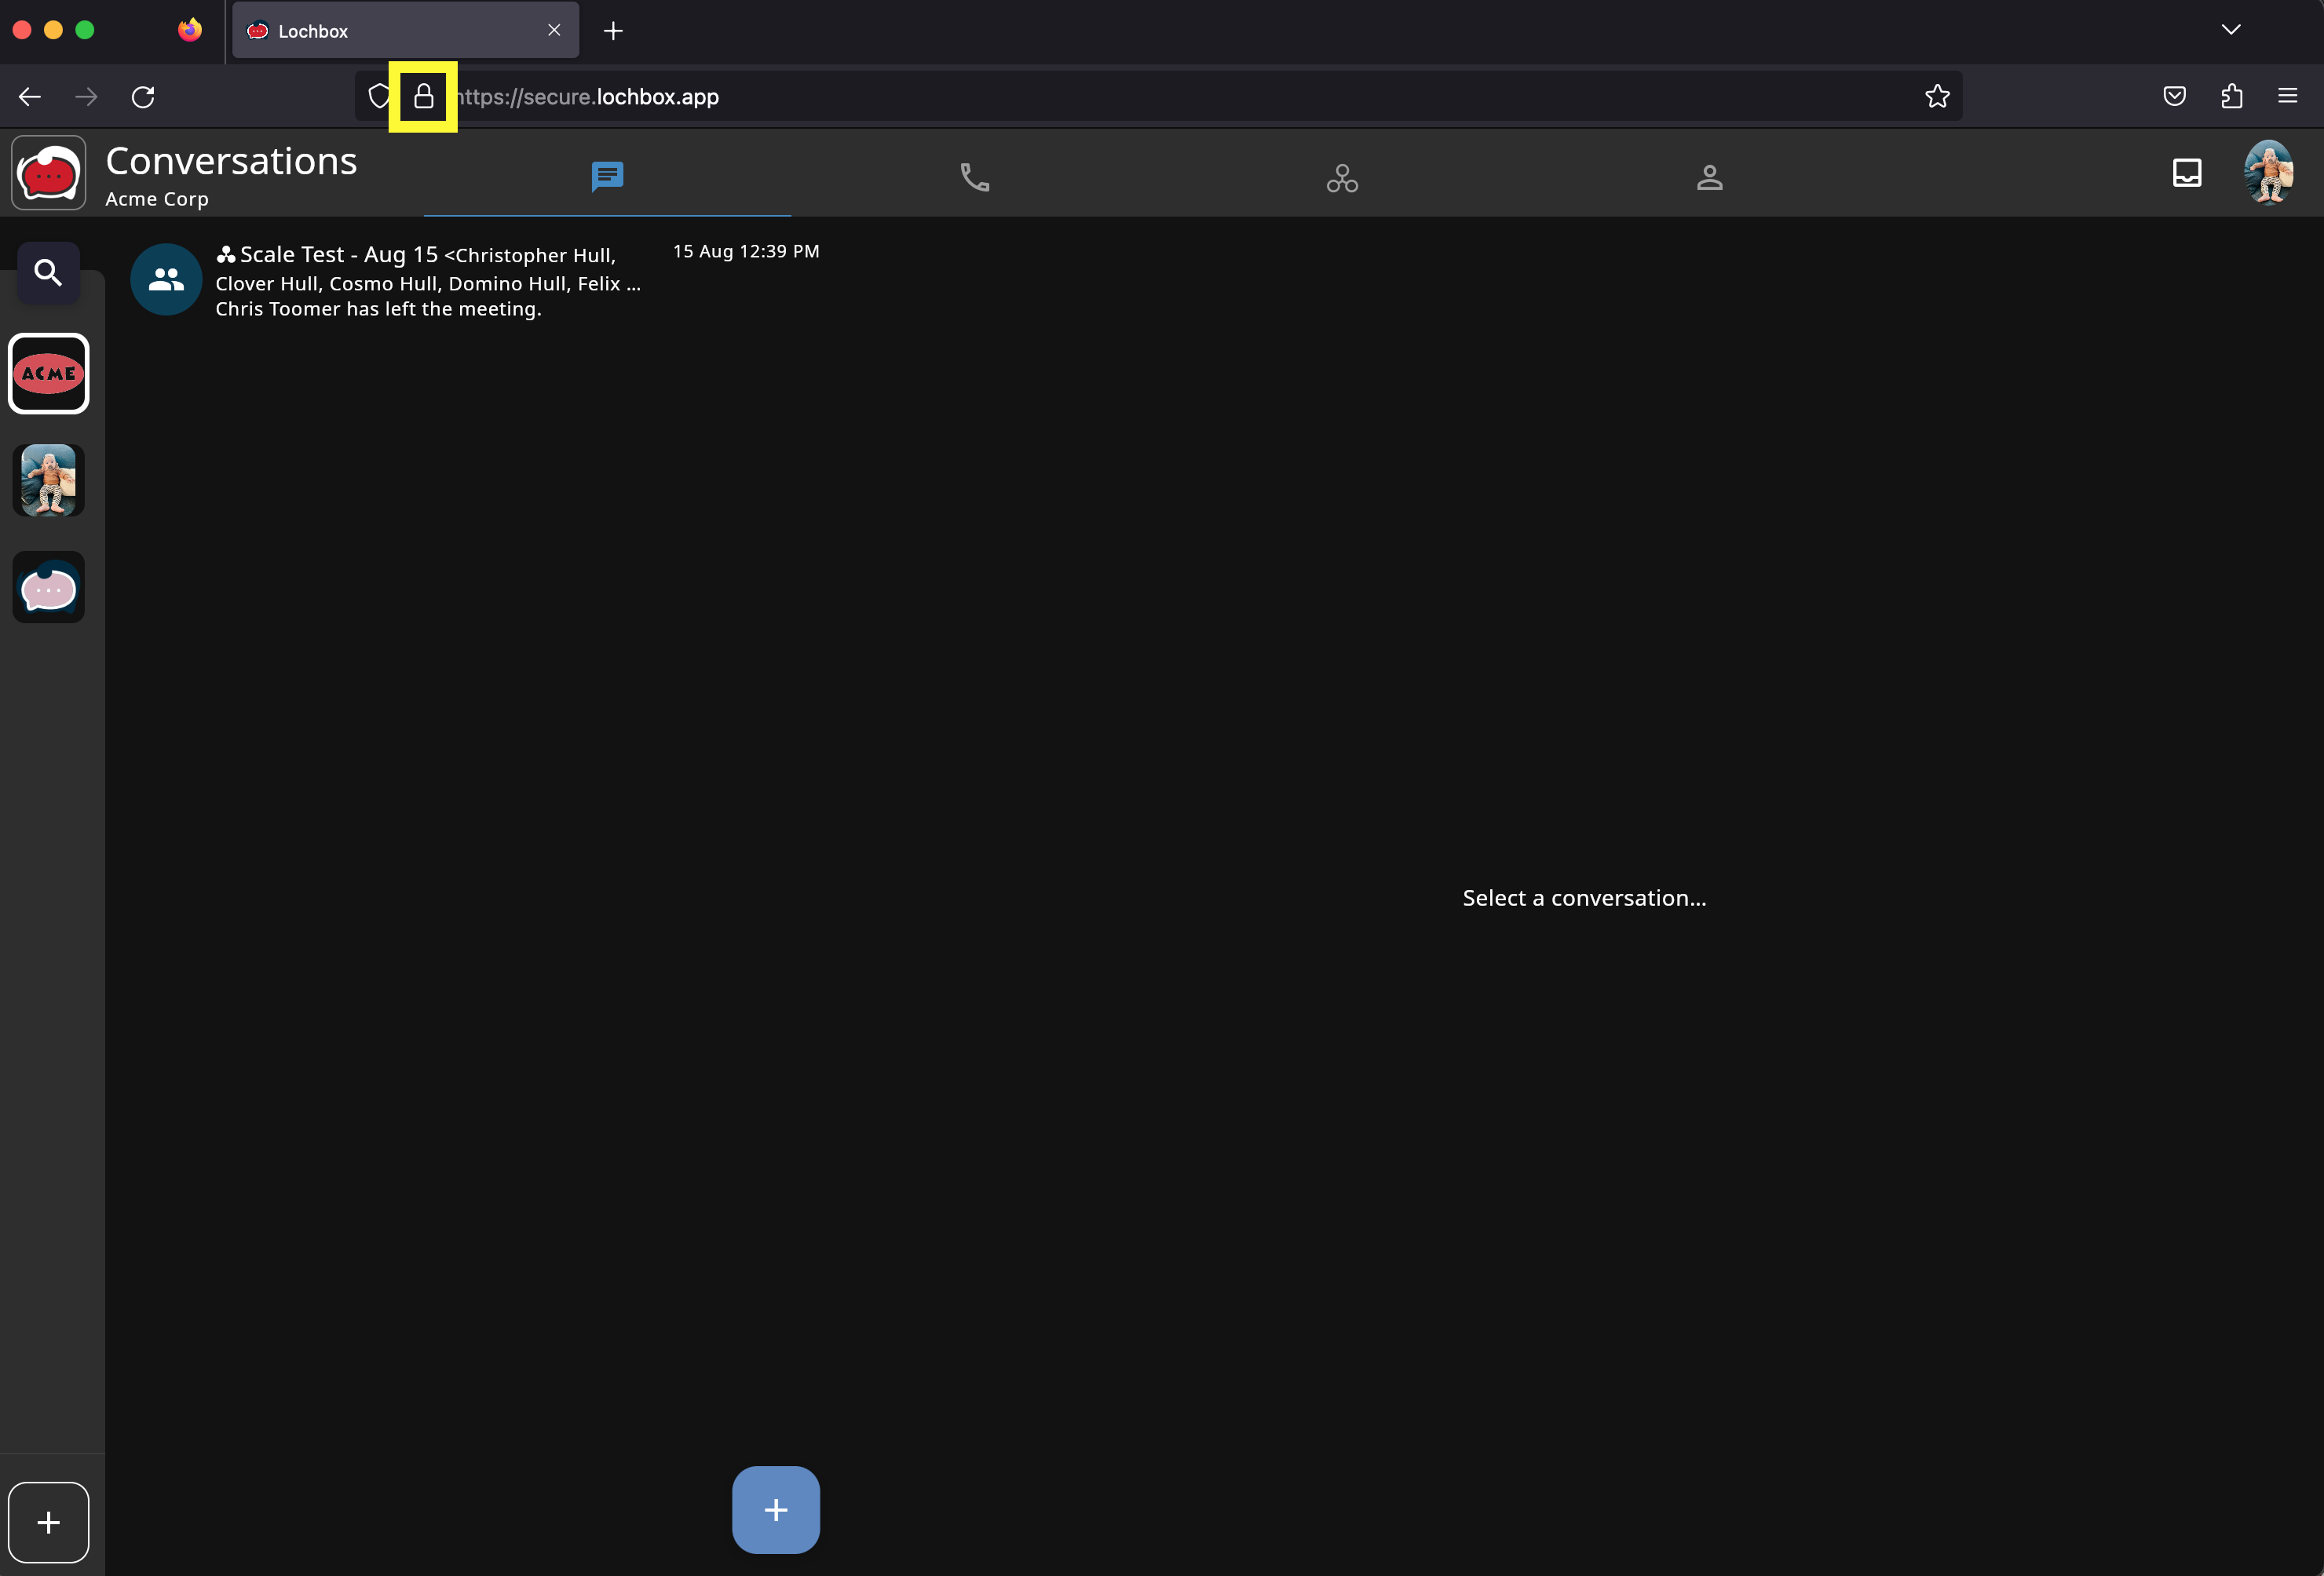
Task: Bookmark the page with star icon
Action: click(1937, 97)
